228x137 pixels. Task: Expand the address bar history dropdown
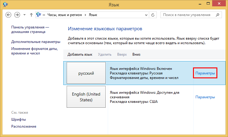146,15
